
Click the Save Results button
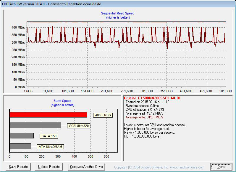coord(18,167)
